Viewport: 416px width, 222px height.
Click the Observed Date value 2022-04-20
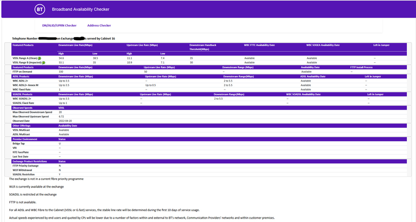(x=66, y=121)
